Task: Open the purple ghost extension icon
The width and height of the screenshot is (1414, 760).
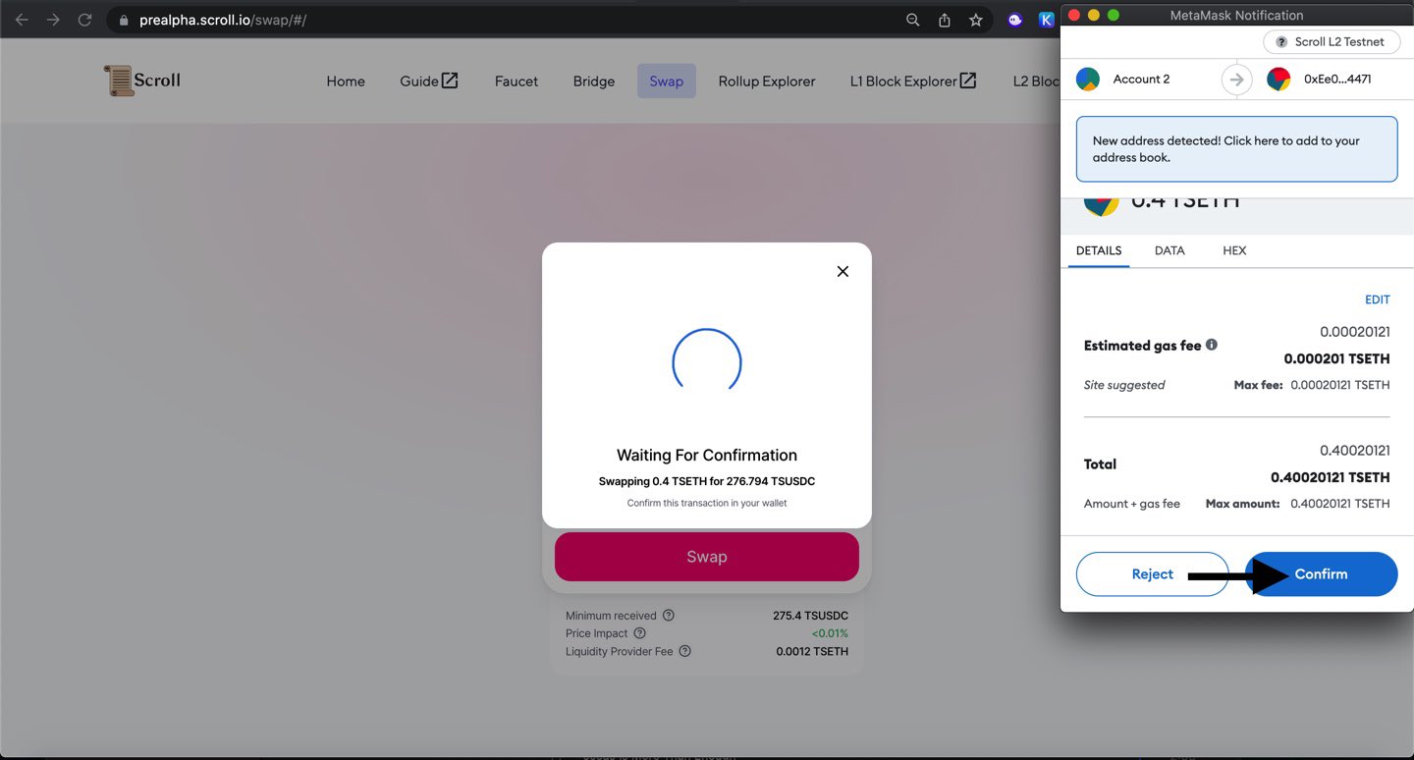Action: pyautogui.click(x=1015, y=20)
